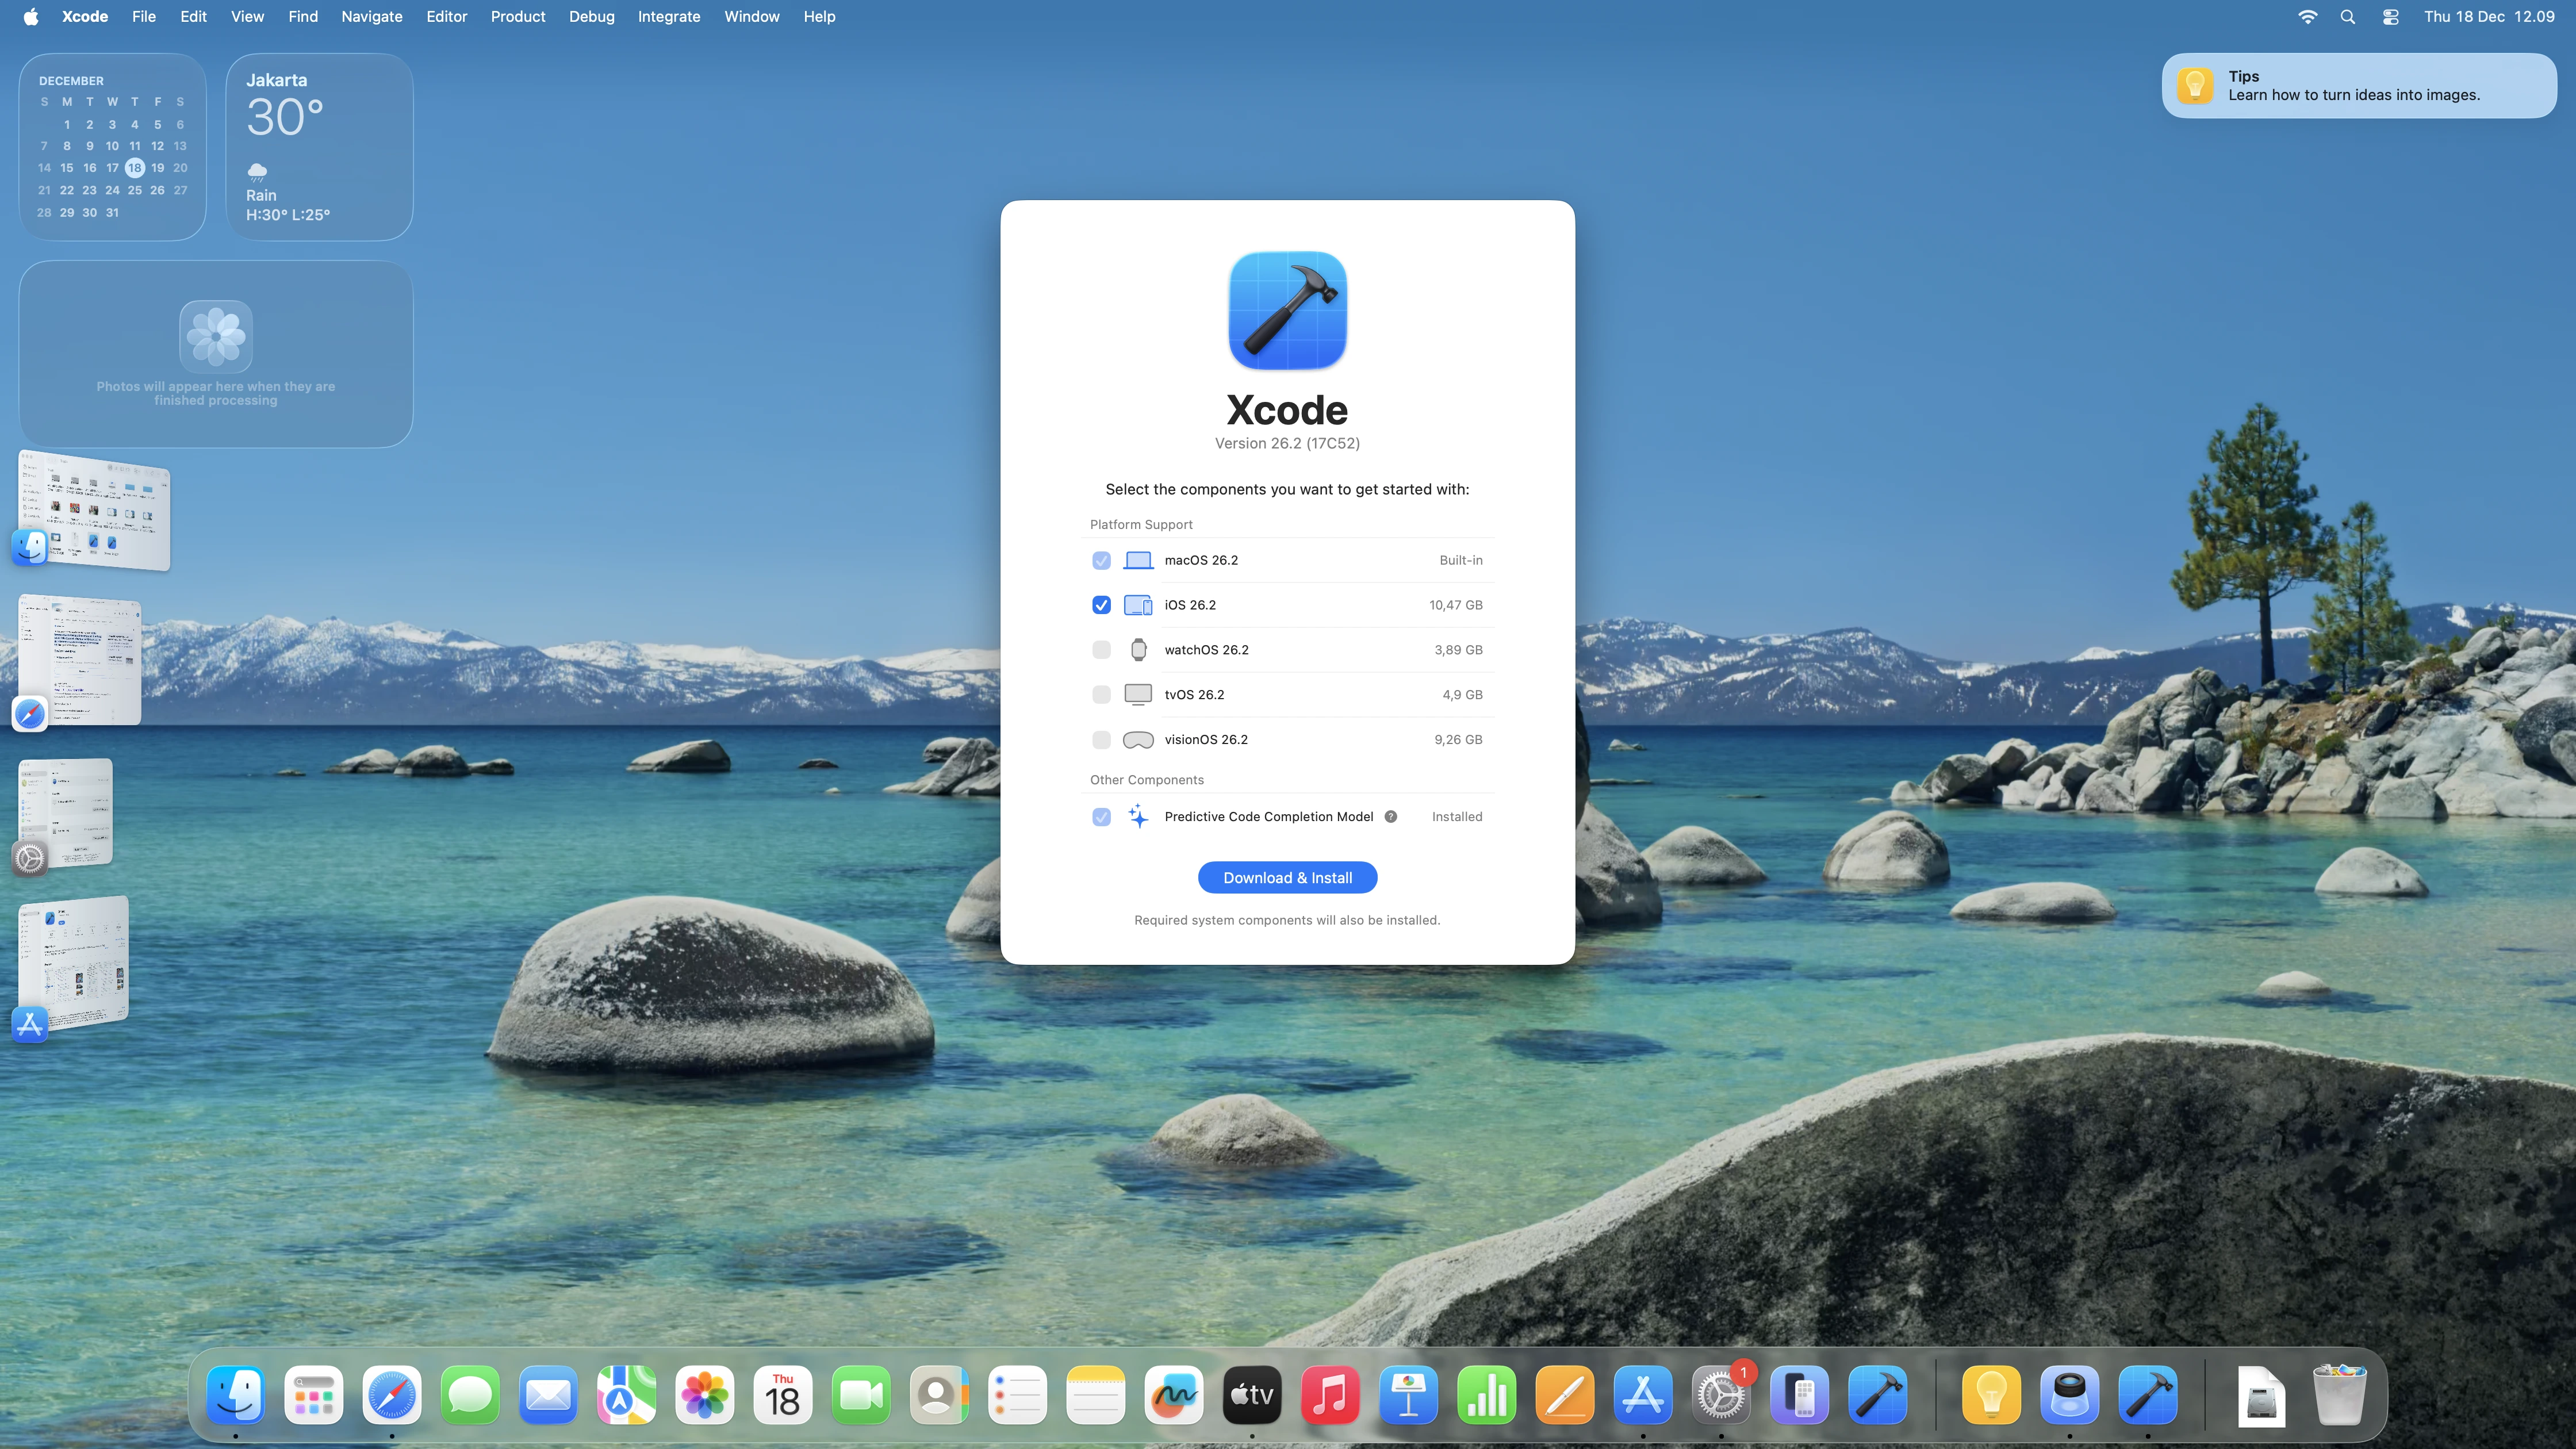Click the Wi-Fi status icon
The image size is (2576, 1449).
2307,17
